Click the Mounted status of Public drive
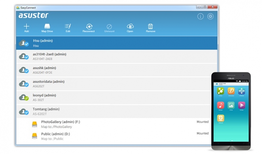Viewport: 262px width, 154px height. click(x=202, y=133)
